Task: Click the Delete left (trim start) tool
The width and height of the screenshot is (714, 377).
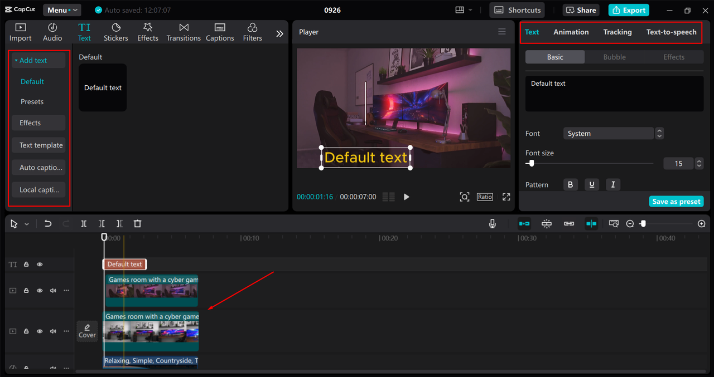Action: (102, 223)
